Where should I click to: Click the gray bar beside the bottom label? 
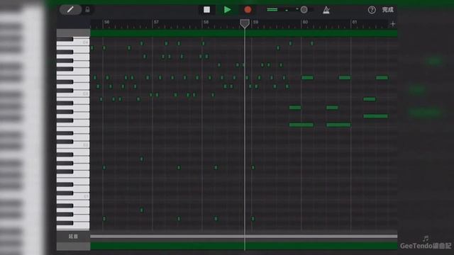click(244, 236)
